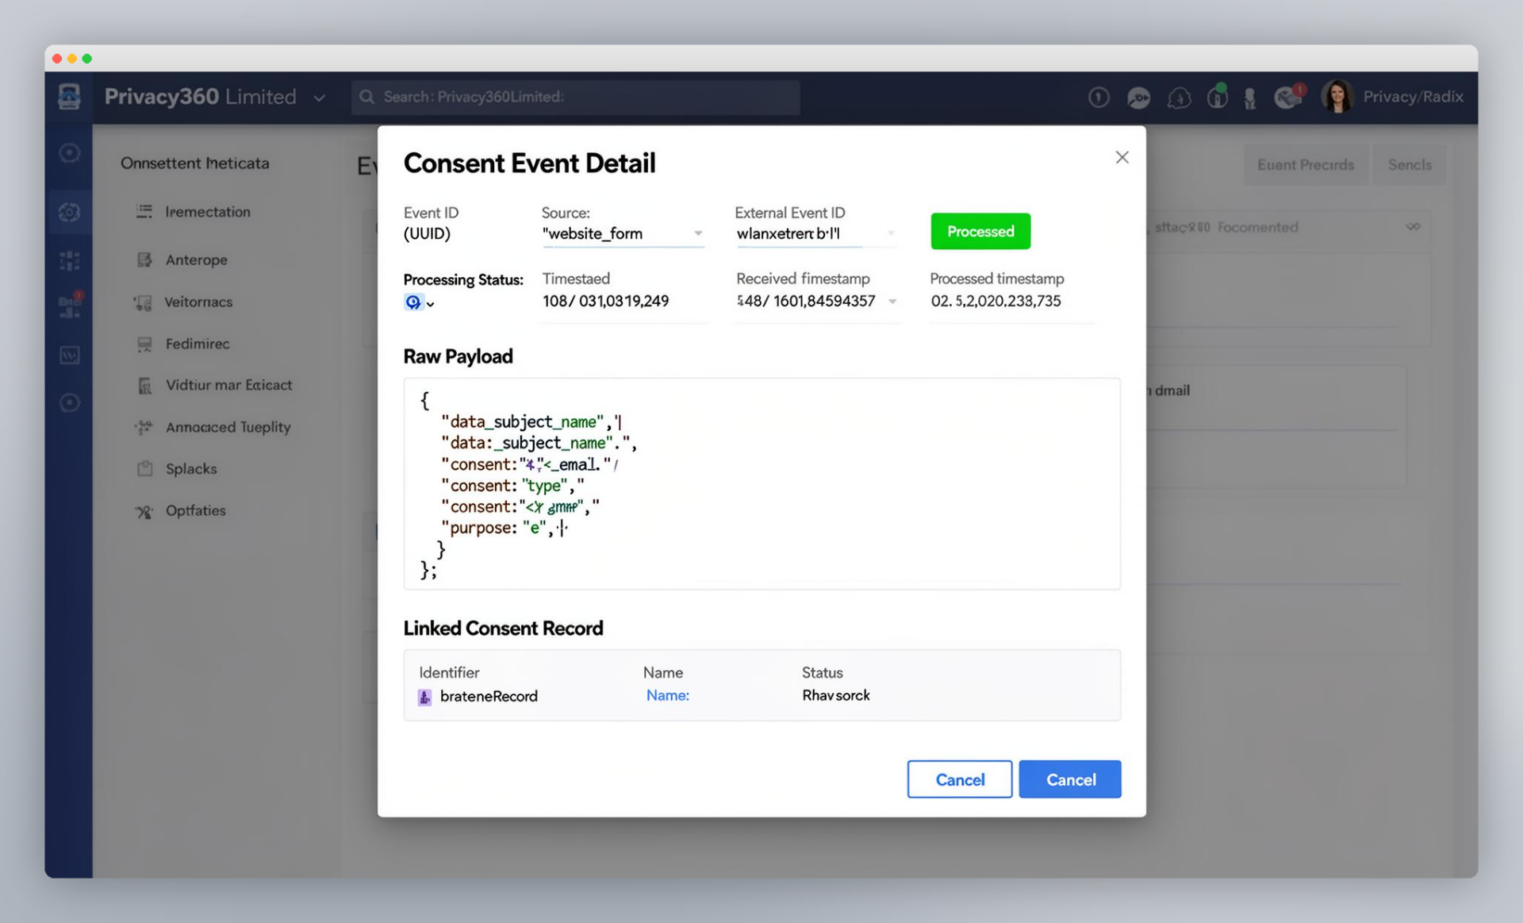The width and height of the screenshot is (1523, 923).
Task: Open the chat bubble icon in header
Action: pyautogui.click(x=1138, y=98)
